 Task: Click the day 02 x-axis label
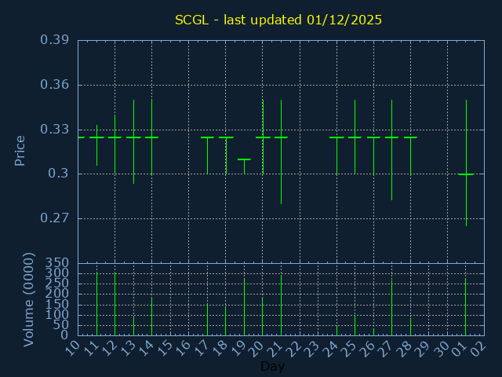pyautogui.click(x=478, y=346)
